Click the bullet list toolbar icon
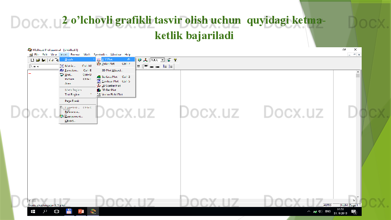391x220 pixels. (165, 66)
